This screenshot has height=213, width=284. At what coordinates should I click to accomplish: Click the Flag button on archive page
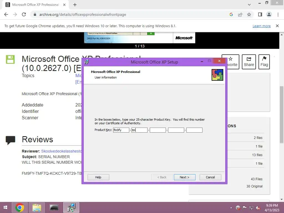point(264,62)
